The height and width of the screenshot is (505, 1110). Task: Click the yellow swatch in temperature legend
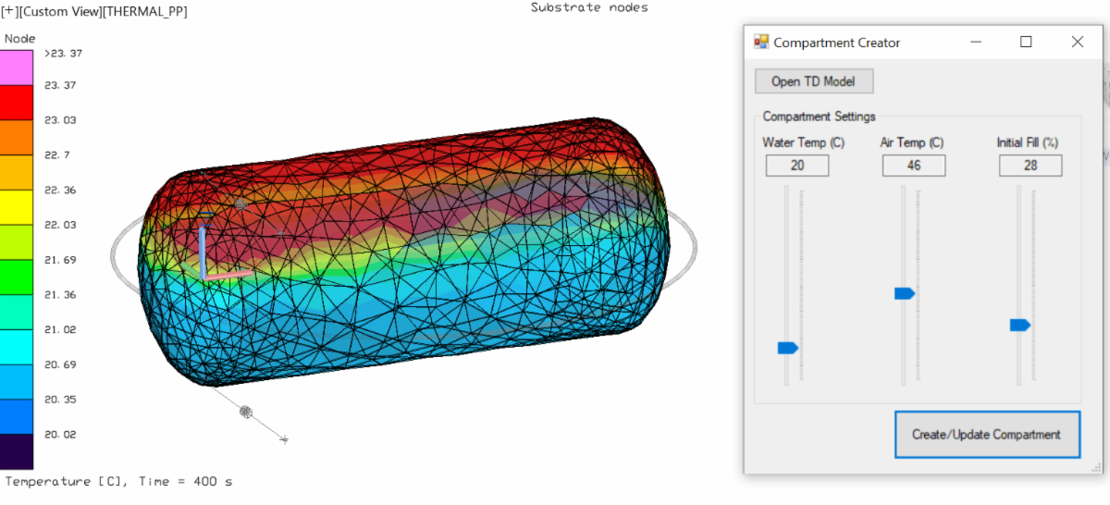17,207
